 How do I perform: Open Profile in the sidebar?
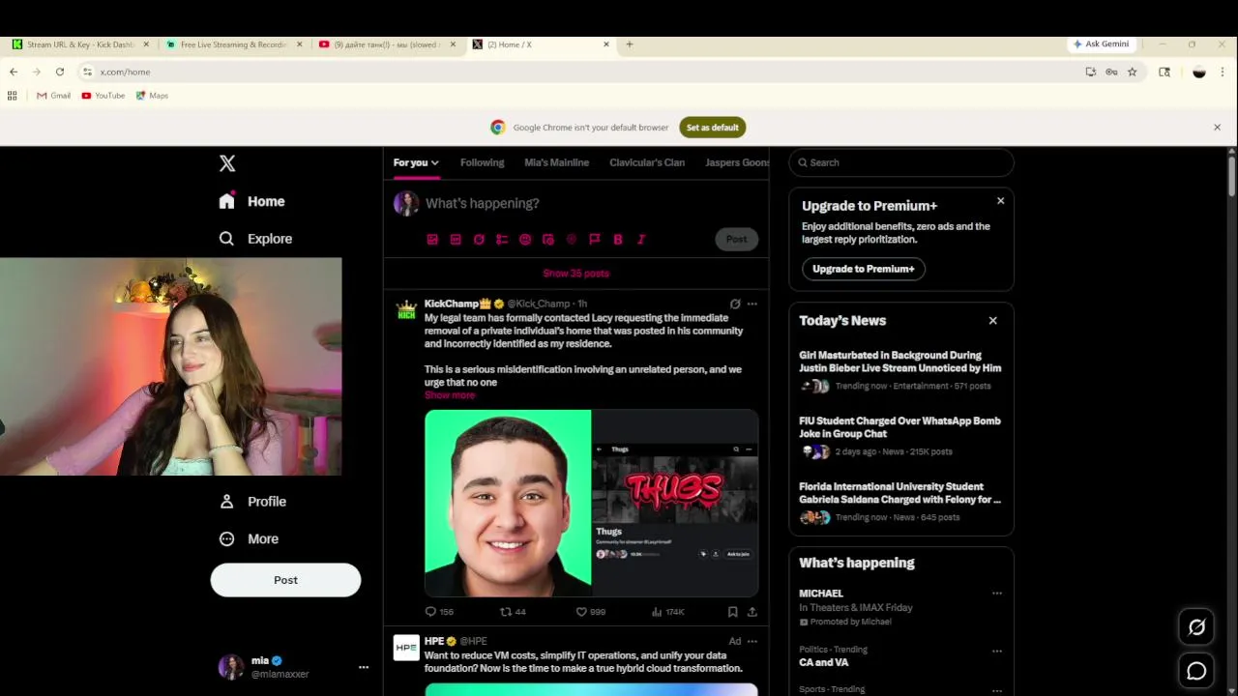click(252, 502)
